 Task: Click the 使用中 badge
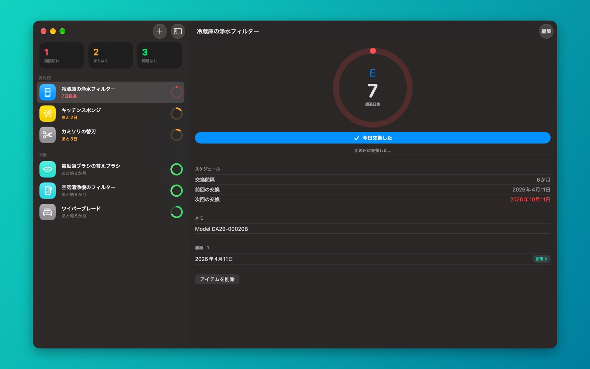pyautogui.click(x=541, y=259)
